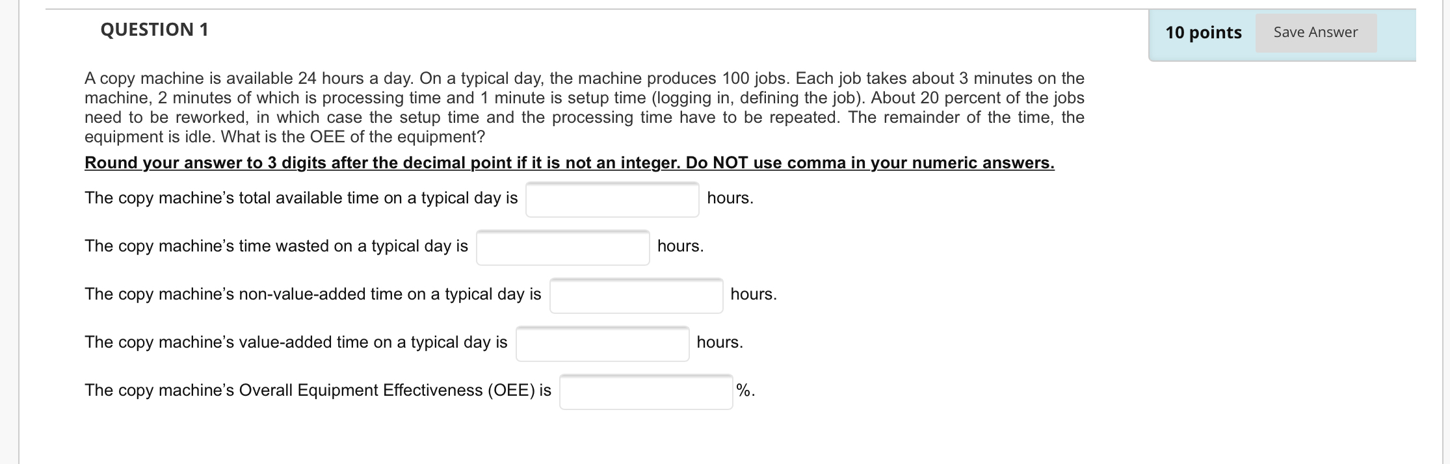
Task: Click the Save Answer button
Action: coord(1314,31)
